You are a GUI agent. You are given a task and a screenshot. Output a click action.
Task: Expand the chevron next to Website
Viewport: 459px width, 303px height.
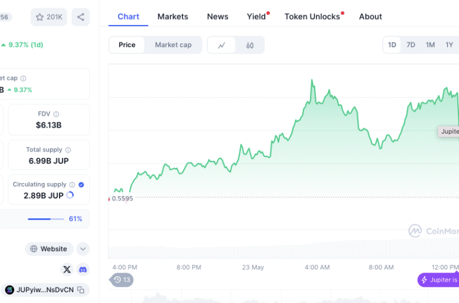pos(83,249)
